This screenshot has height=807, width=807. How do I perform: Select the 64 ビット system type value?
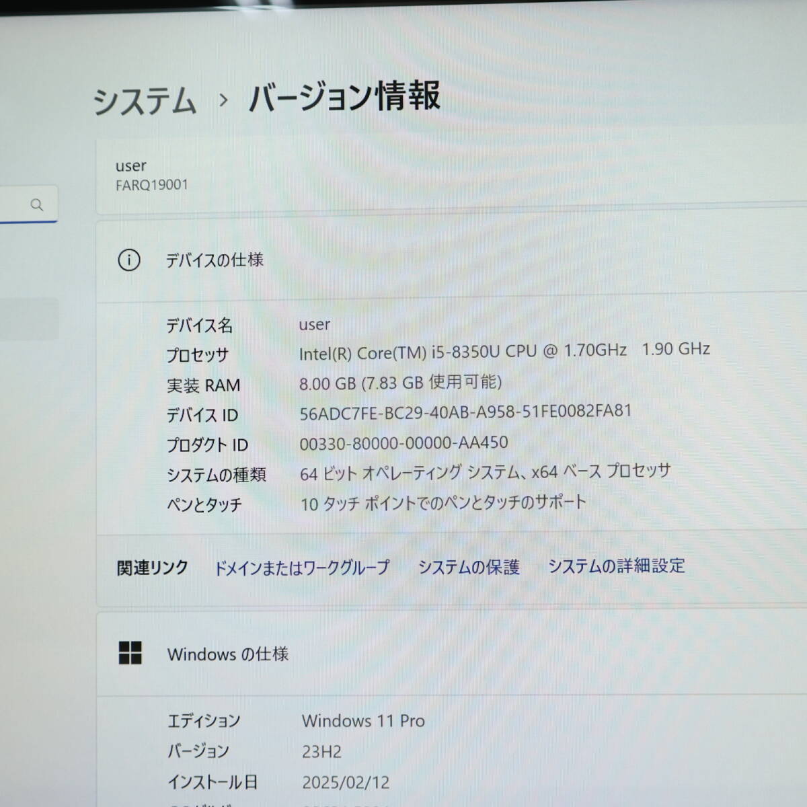pos(485,472)
